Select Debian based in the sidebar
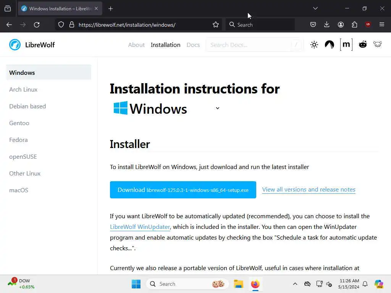Image resolution: width=391 pixels, height=293 pixels. point(27,106)
